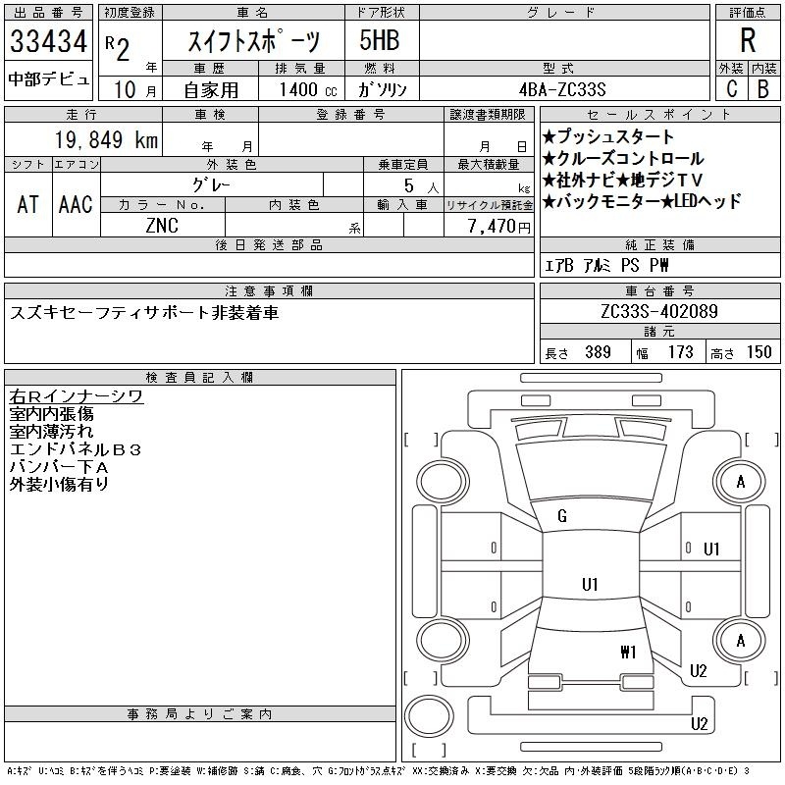Viewport: 785px width, 785px height.
Task: Click the underlined note 右Rインナーシワ
Action: click(x=76, y=396)
